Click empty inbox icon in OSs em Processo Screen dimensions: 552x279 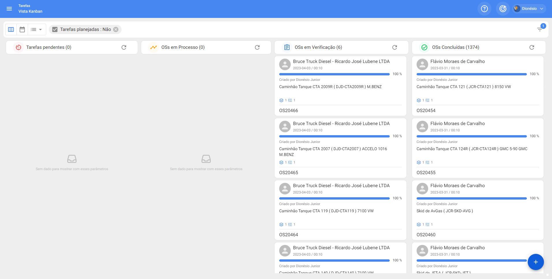click(x=206, y=159)
